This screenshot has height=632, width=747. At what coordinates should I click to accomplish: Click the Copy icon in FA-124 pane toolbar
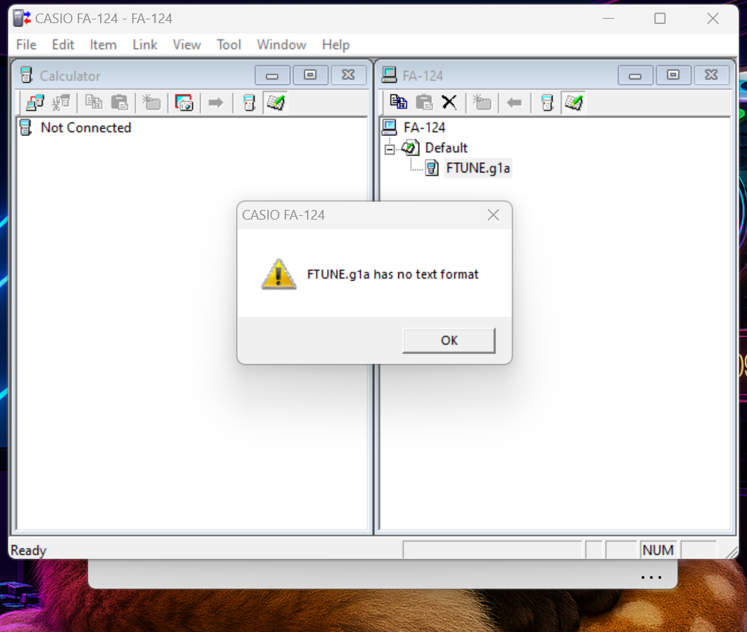click(399, 102)
